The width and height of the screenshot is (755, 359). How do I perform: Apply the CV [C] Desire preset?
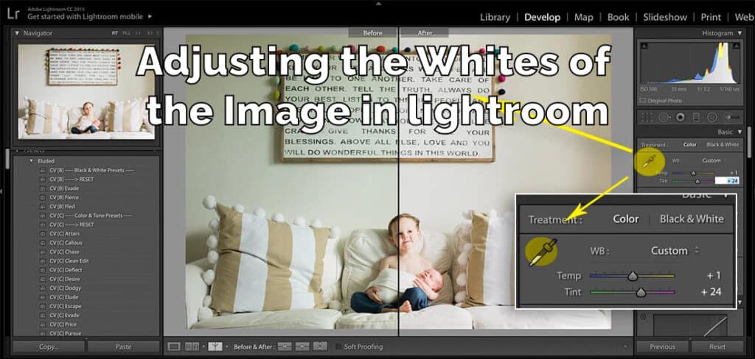click(65, 280)
